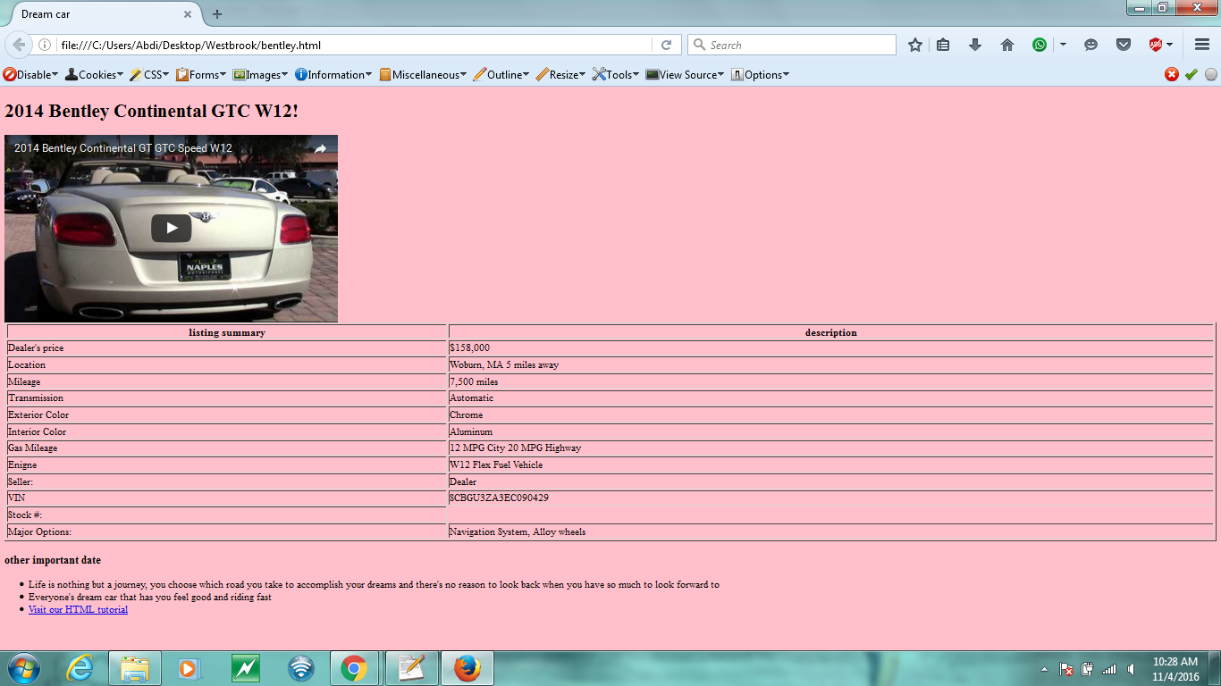Screen dimensions: 1221x686
Task: Click the green WhatsApp toolbar icon
Action: [x=1040, y=45]
